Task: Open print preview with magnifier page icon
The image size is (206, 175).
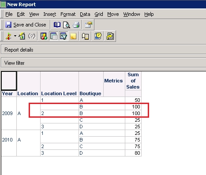Action: (x=67, y=25)
